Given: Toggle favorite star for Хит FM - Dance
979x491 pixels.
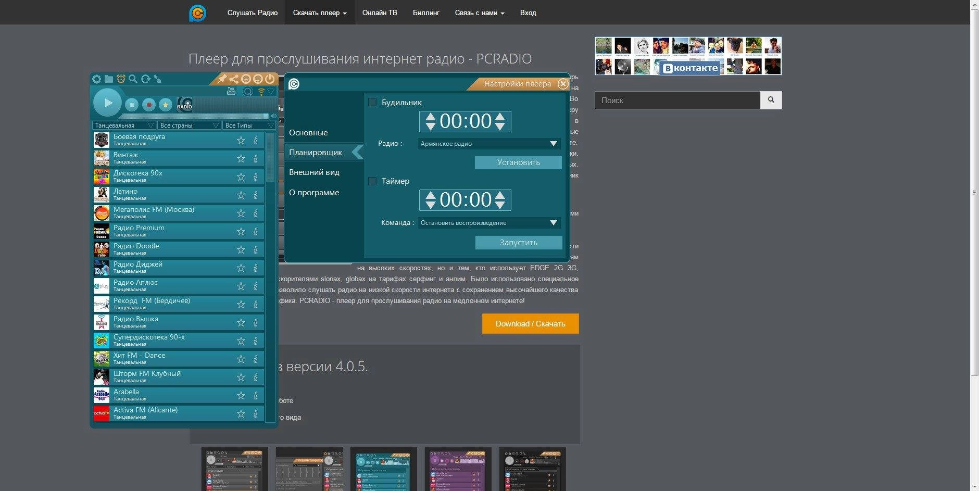Looking at the screenshot, I should [241, 359].
